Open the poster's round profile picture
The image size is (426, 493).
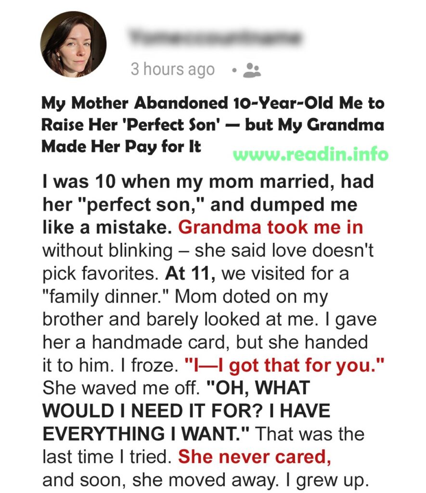click(73, 44)
